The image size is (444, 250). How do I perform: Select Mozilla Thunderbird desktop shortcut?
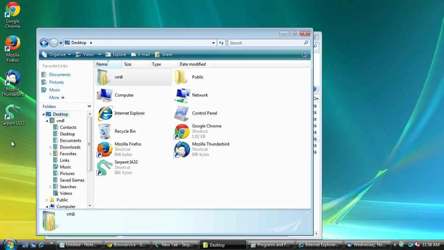(13, 83)
